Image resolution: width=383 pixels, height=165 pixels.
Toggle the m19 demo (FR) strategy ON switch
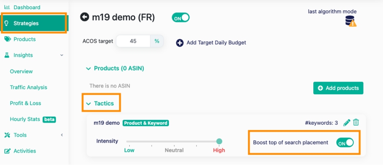181,18
